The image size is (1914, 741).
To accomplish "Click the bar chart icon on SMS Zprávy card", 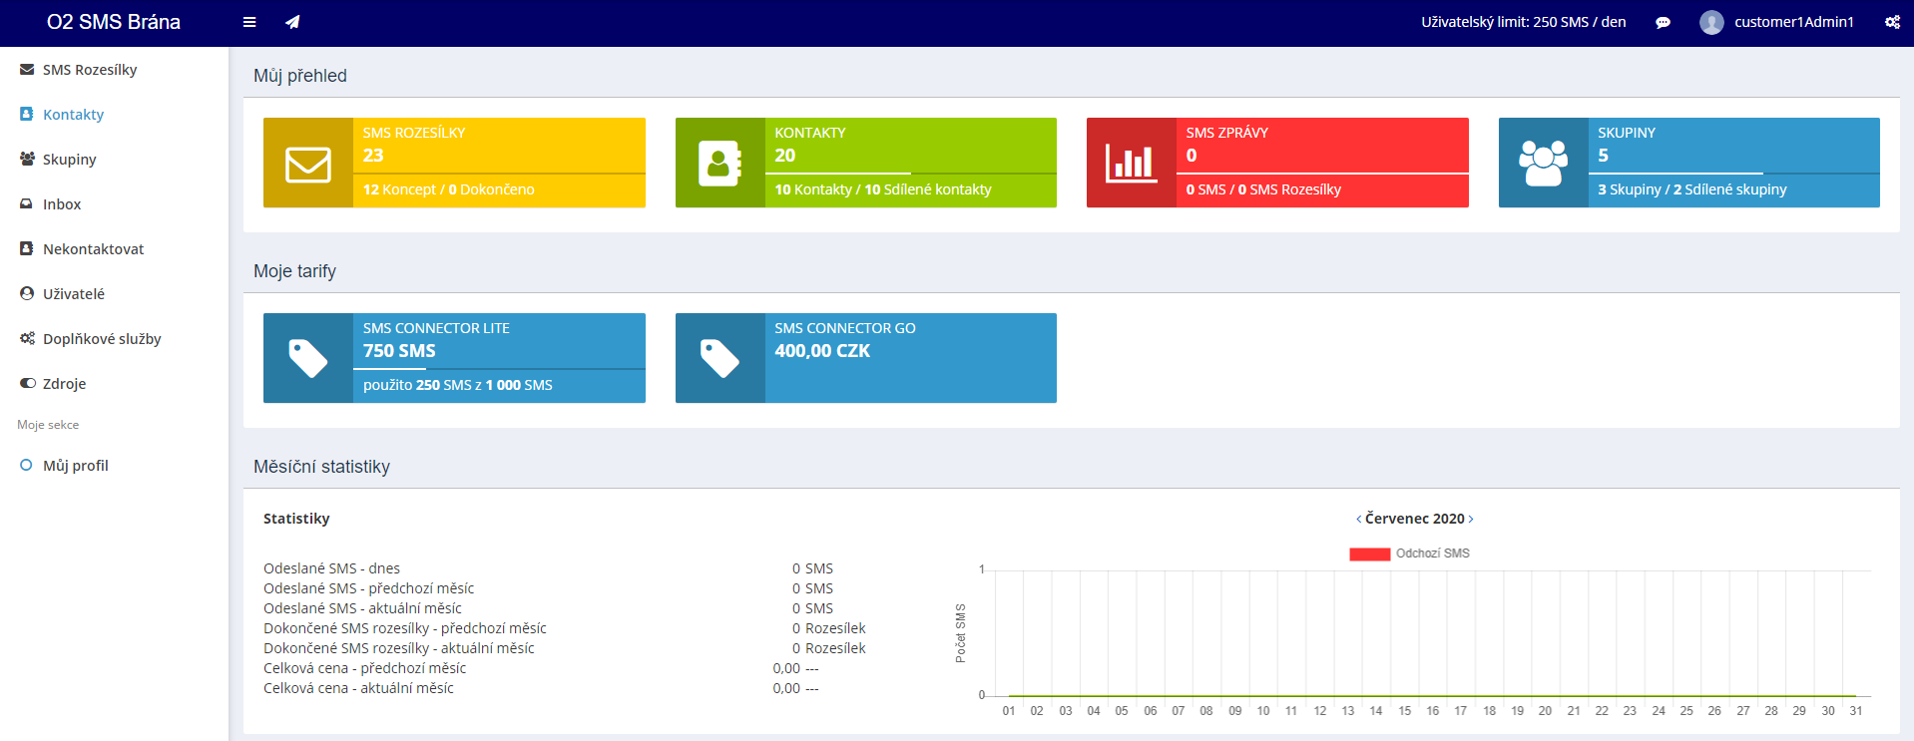I will pyautogui.click(x=1132, y=164).
